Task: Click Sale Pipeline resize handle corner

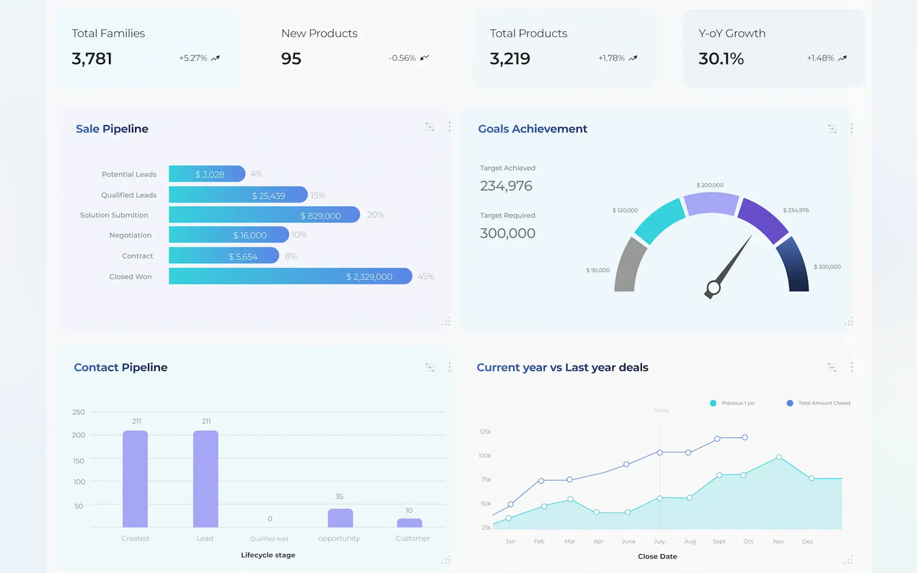Action: pyautogui.click(x=447, y=322)
